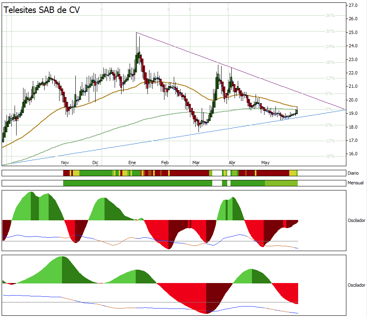Click the Mensual indicator label
Image resolution: width=367 pixels, height=317 pixels.
coord(356,183)
